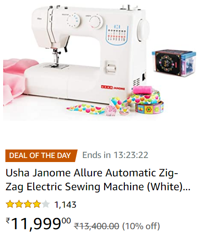Click the handwheel on the machine's right side
The height and width of the screenshot is (235, 198).
[144, 30]
